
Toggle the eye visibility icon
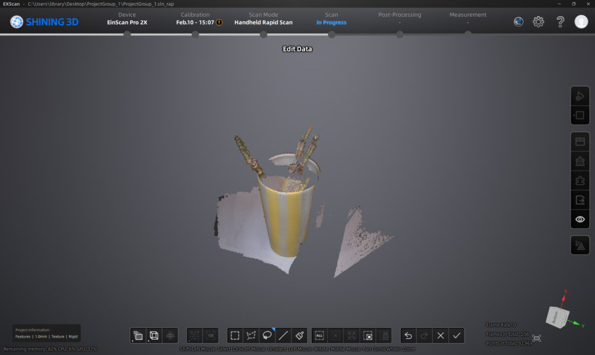pyautogui.click(x=579, y=219)
